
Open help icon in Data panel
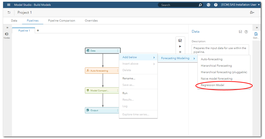246,32
